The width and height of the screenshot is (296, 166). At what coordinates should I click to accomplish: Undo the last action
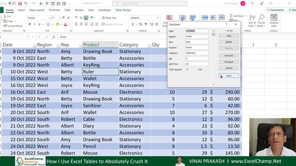pyautogui.click(x=26, y=3)
